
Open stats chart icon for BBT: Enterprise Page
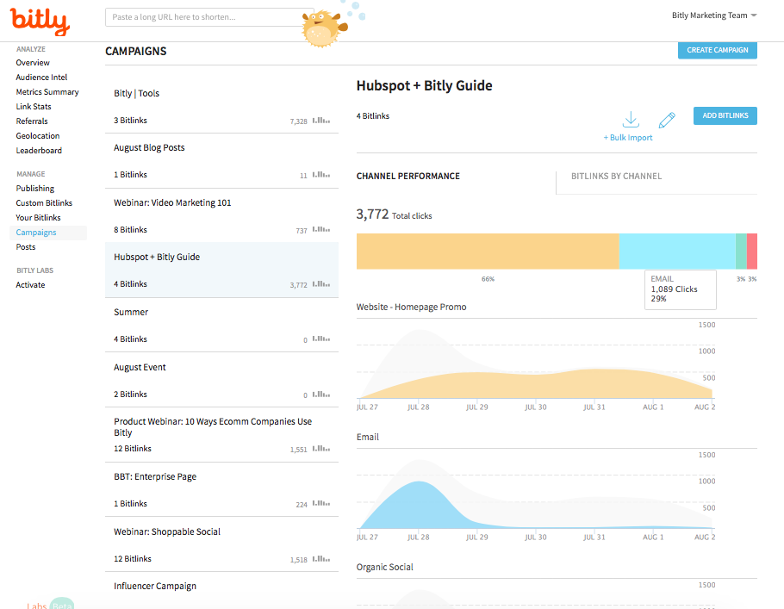tap(321, 504)
